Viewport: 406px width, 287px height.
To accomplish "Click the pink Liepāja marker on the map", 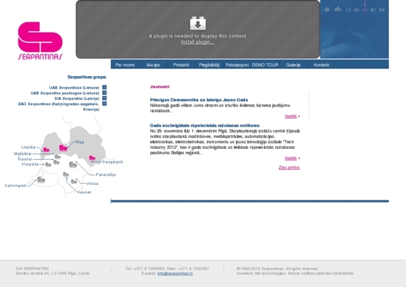I will pos(46,148).
